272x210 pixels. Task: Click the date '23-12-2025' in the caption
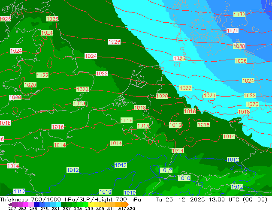(185, 200)
